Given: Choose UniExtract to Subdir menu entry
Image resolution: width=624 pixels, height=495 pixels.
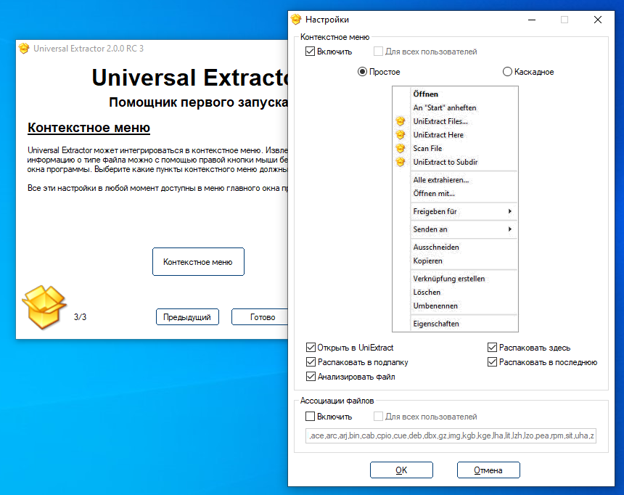Looking at the screenshot, I should (x=446, y=162).
